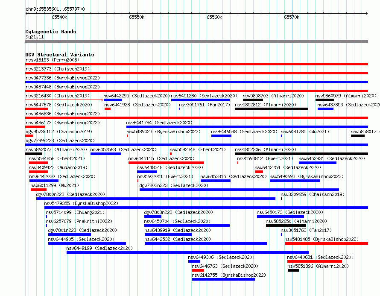Click nsv3209659 (Chaisson2019) label
The height and width of the screenshot is (296, 380).
(313, 194)
